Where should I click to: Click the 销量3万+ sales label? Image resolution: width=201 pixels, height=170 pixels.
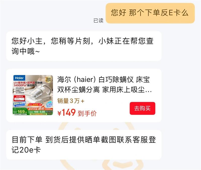pyautogui.click(x=71, y=101)
